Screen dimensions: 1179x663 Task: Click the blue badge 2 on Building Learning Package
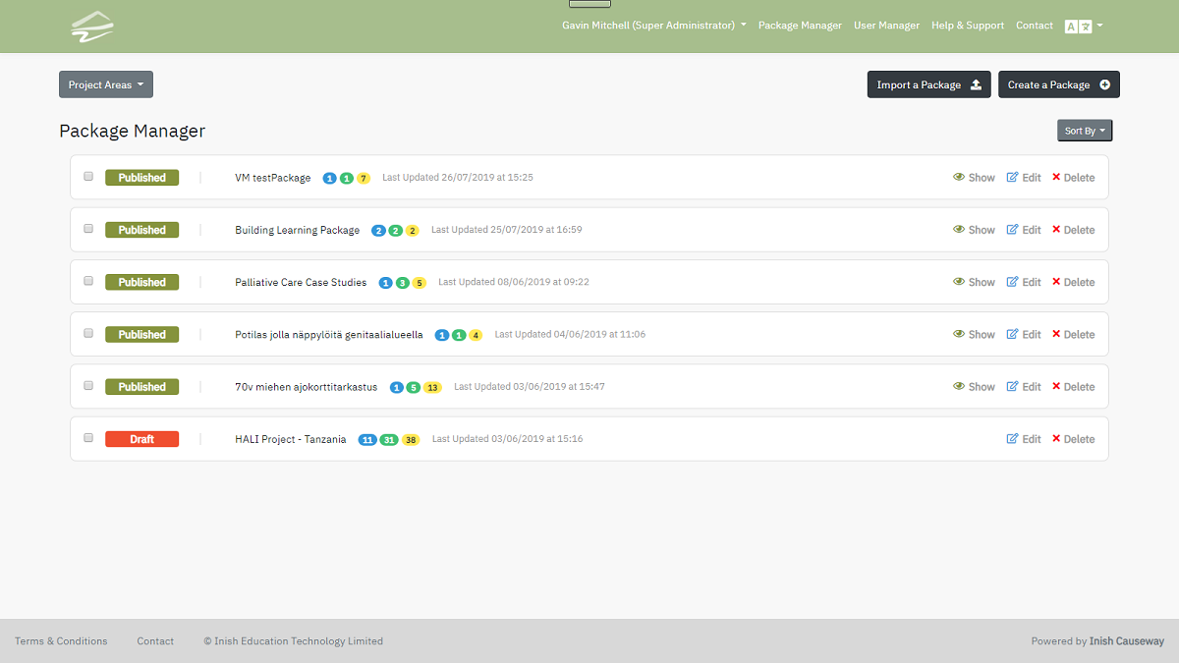(379, 230)
